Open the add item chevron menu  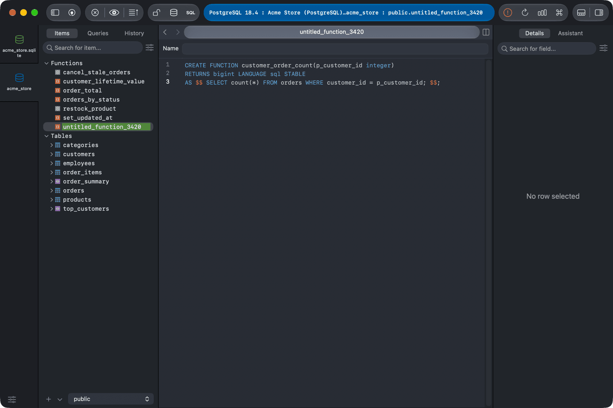pyautogui.click(x=60, y=399)
